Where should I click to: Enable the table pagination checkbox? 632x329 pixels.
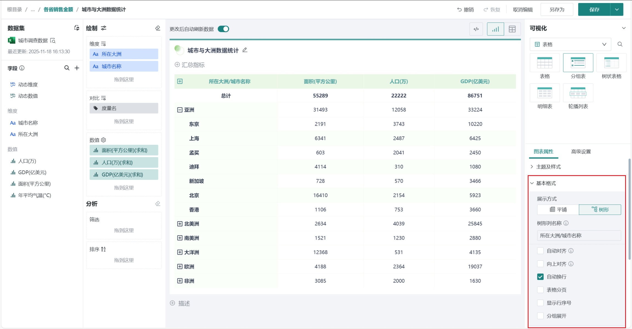(540, 290)
